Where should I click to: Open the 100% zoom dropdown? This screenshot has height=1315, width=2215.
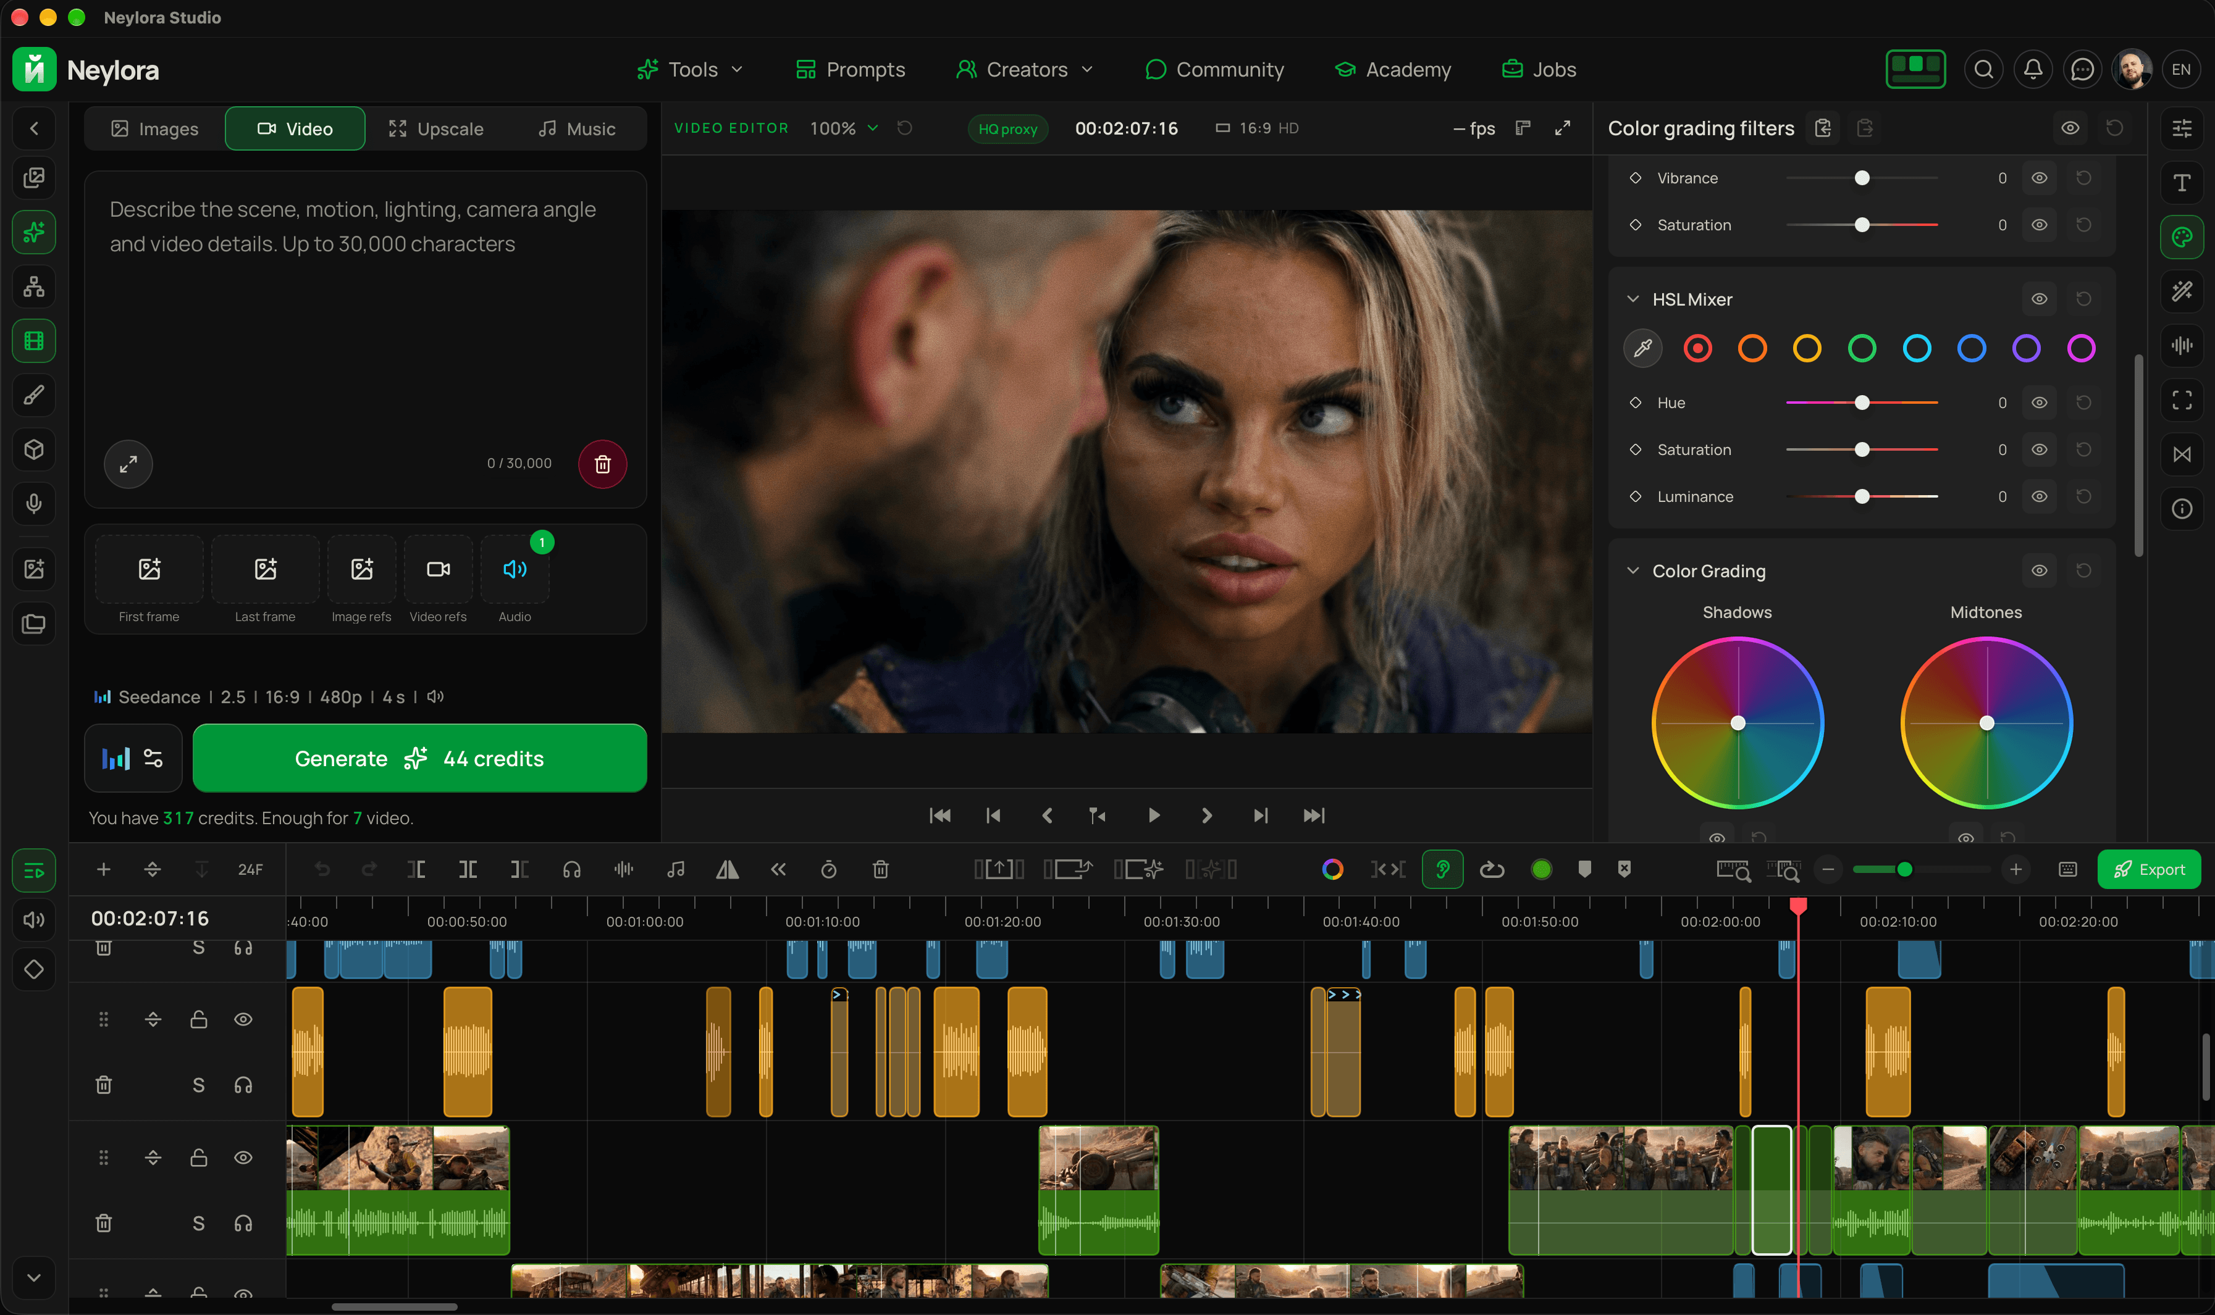[844, 128]
